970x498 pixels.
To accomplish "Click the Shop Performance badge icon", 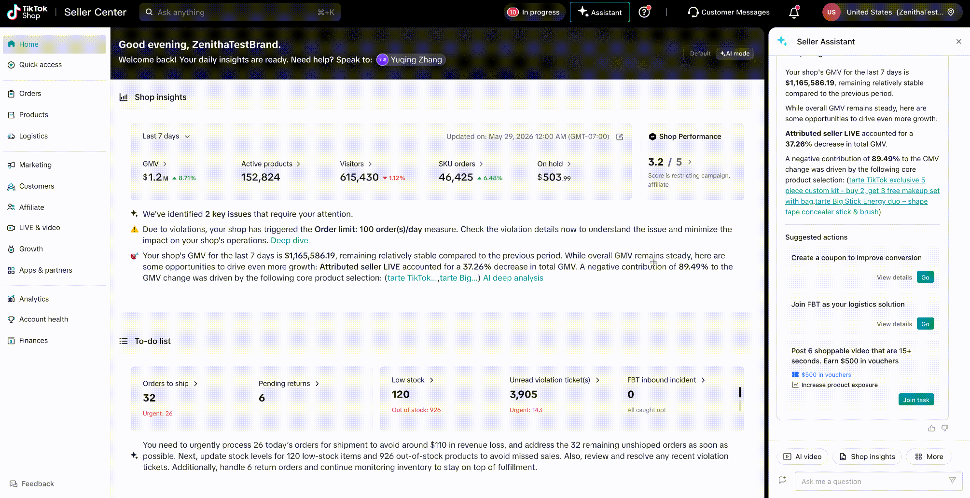I will click(x=652, y=137).
